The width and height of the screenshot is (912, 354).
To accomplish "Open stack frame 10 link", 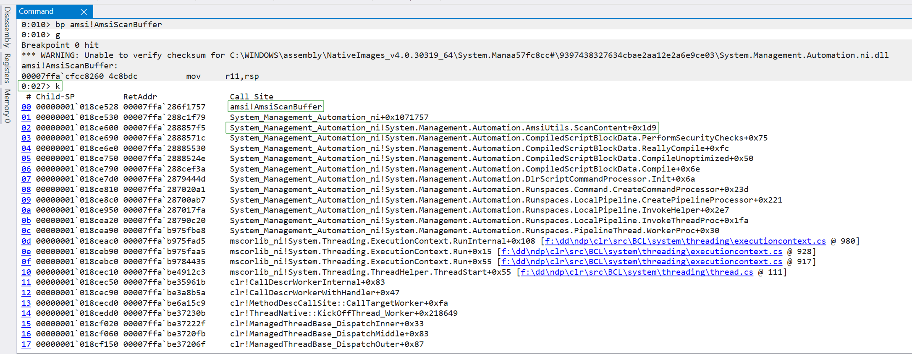I will point(26,272).
